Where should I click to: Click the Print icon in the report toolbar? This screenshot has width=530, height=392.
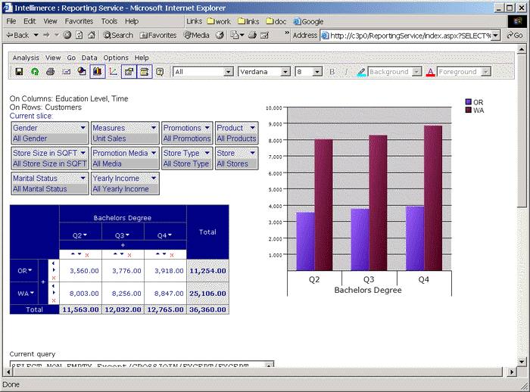pos(51,71)
